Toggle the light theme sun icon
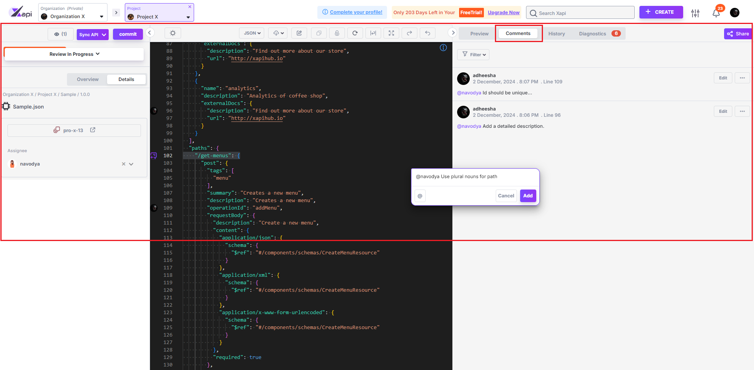 pos(173,33)
